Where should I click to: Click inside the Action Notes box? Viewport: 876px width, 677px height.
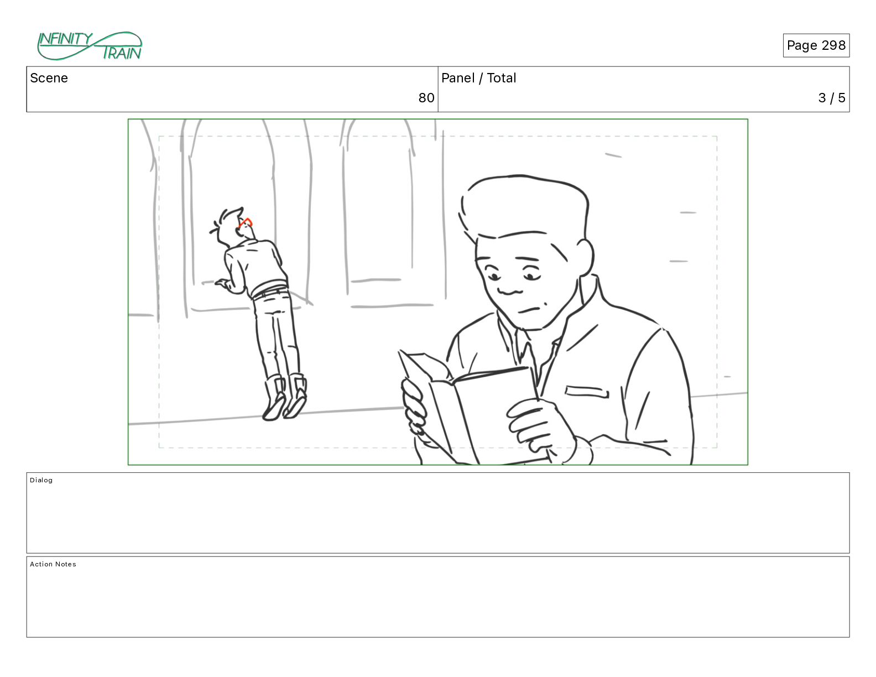pyautogui.click(x=438, y=597)
